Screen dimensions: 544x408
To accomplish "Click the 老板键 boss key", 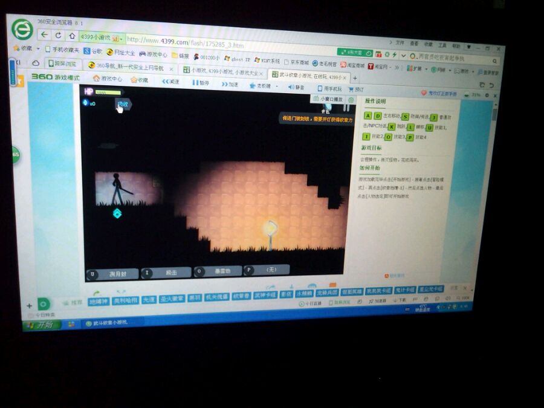I will coord(260,86).
